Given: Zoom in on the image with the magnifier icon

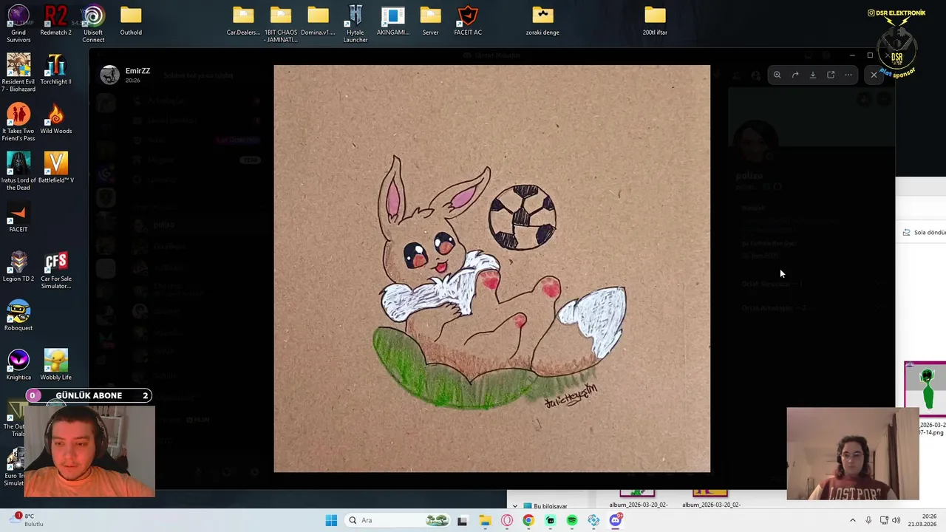Looking at the screenshot, I should pyautogui.click(x=777, y=75).
